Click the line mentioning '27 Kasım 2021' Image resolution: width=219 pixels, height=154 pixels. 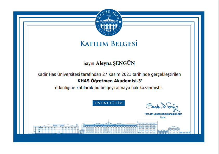[x=109, y=75]
